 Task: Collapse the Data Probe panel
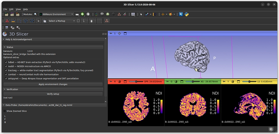pos(54,105)
